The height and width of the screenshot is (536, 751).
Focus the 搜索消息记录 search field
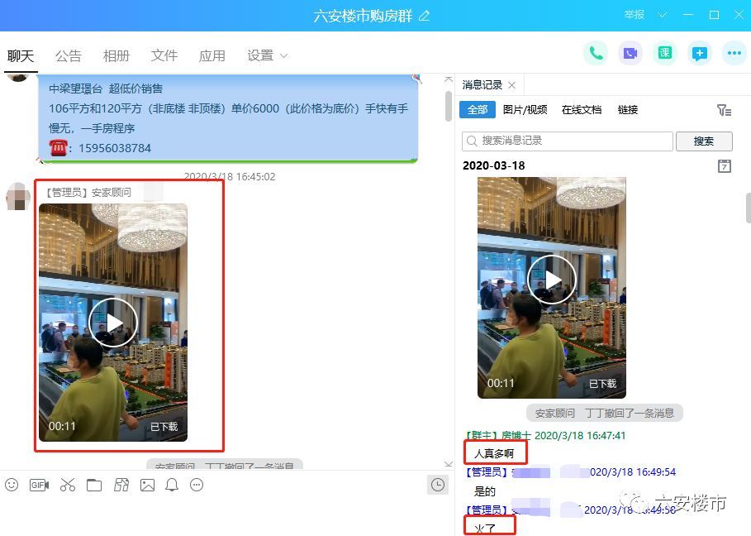click(x=567, y=141)
